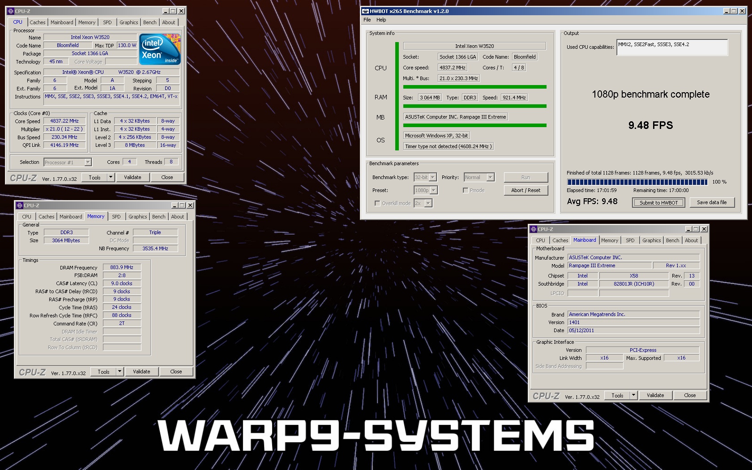Select the CPU tab in Mainboard window CPU-Z
The width and height of the screenshot is (752, 470).
coord(541,240)
